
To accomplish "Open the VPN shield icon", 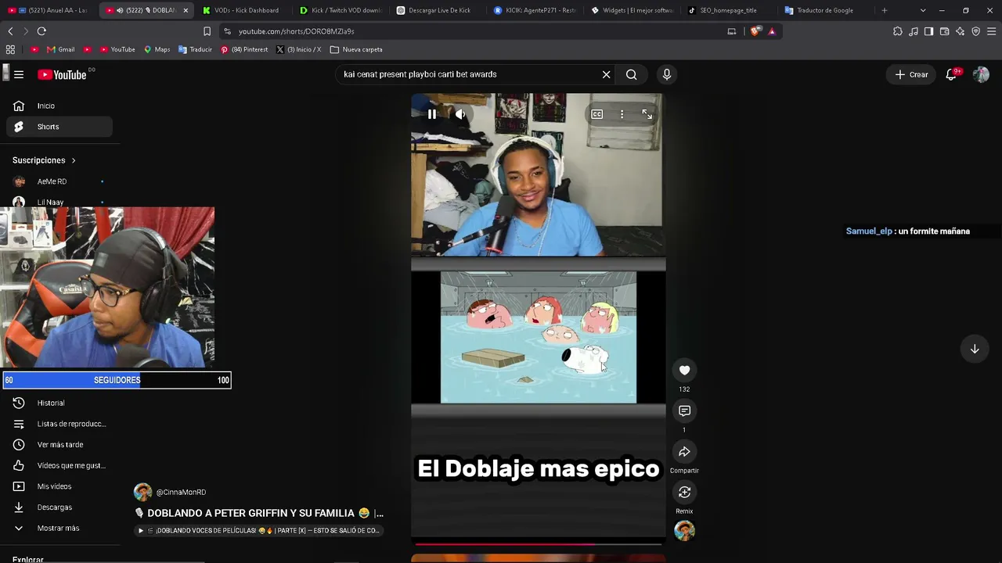I will coord(975,31).
